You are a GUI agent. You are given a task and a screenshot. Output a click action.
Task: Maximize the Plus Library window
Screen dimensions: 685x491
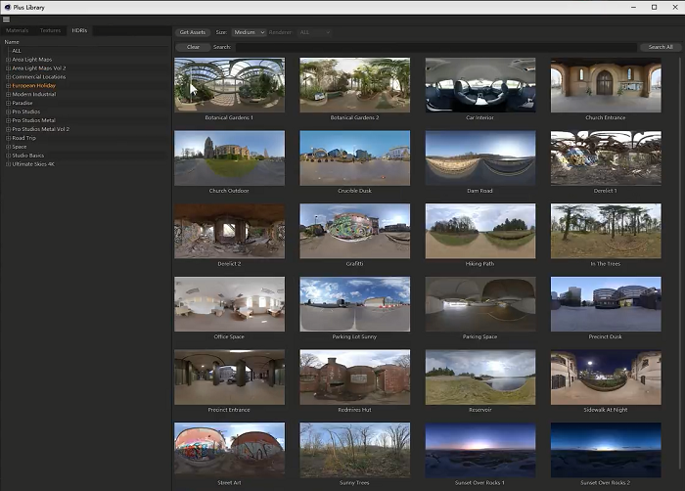pyautogui.click(x=654, y=7)
